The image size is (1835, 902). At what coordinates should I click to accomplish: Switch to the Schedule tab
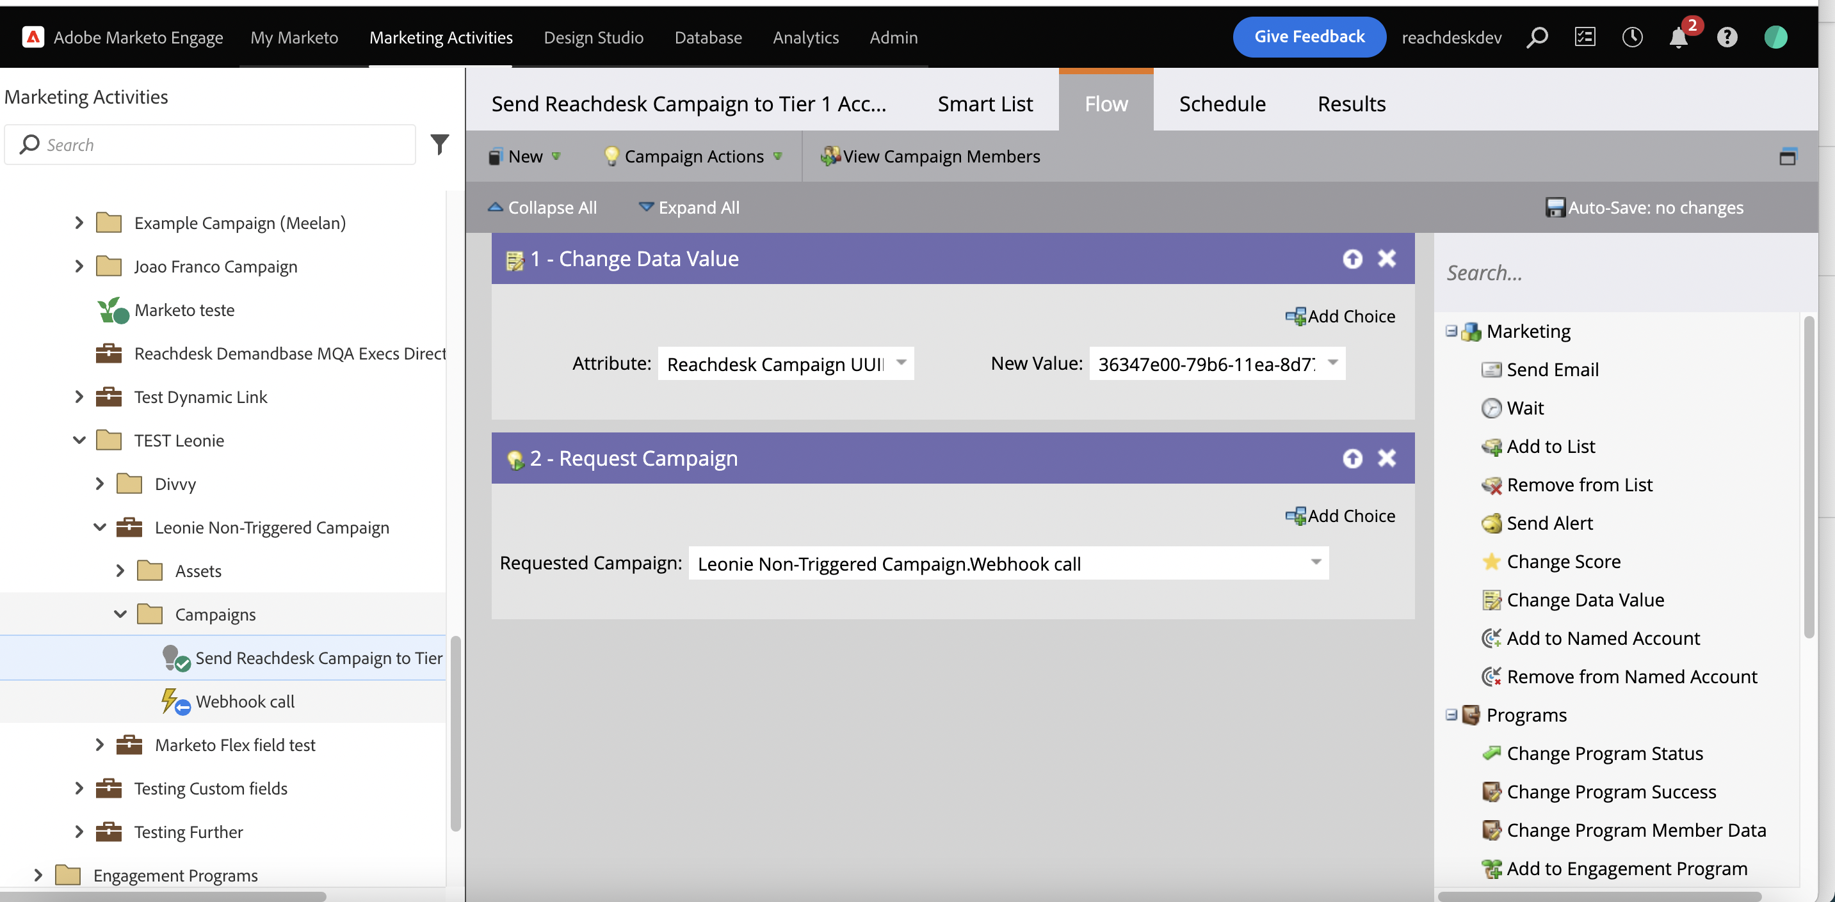click(x=1222, y=104)
